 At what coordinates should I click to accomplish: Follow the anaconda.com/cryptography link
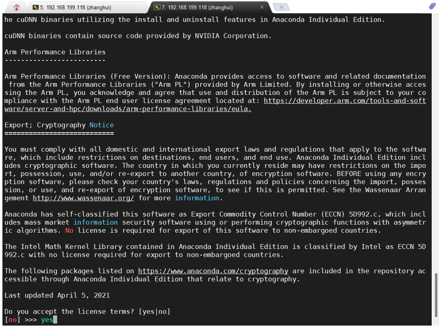coord(213,271)
